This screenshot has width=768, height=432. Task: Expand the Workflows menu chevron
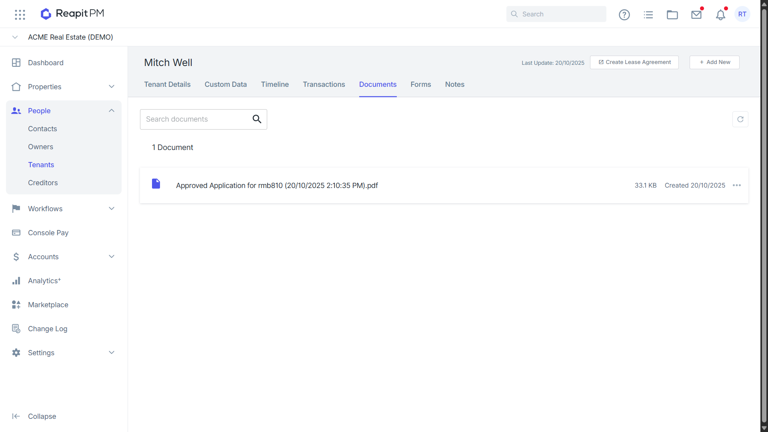coord(112,209)
